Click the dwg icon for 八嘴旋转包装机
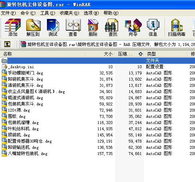This screenshot has width=195, height=182. pyautogui.click(x=4, y=154)
